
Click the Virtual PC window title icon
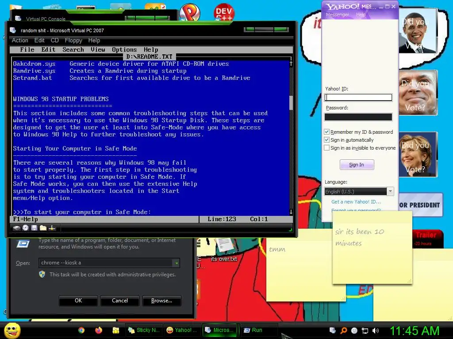point(13,30)
